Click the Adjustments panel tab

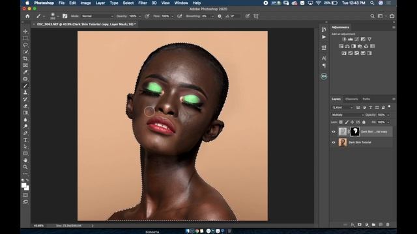coord(340,27)
